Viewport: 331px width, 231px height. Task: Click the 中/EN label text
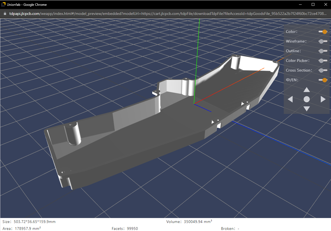pos(292,80)
